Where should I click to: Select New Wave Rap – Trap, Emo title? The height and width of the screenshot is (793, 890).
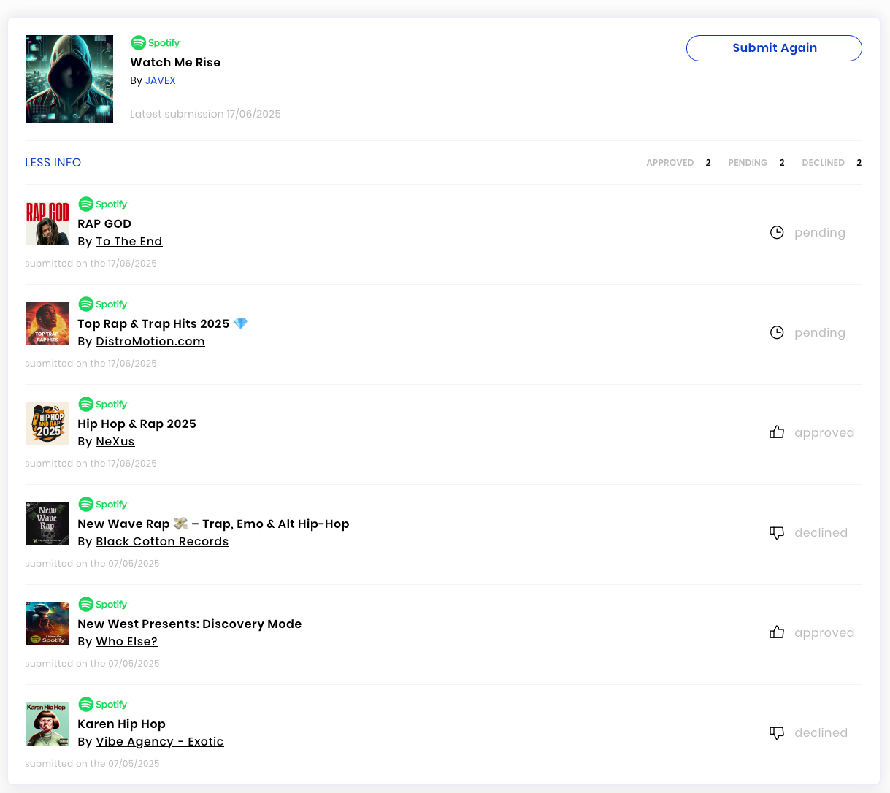pos(213,524)
